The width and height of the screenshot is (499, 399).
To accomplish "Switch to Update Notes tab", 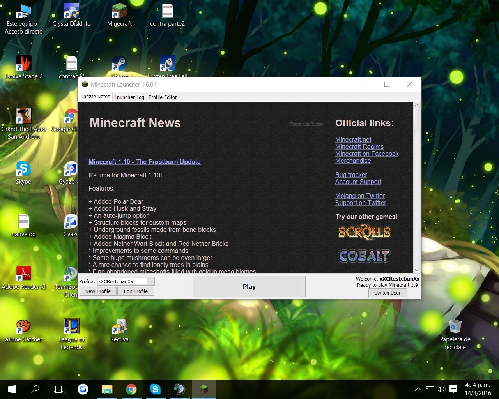I will click(95, 97).
